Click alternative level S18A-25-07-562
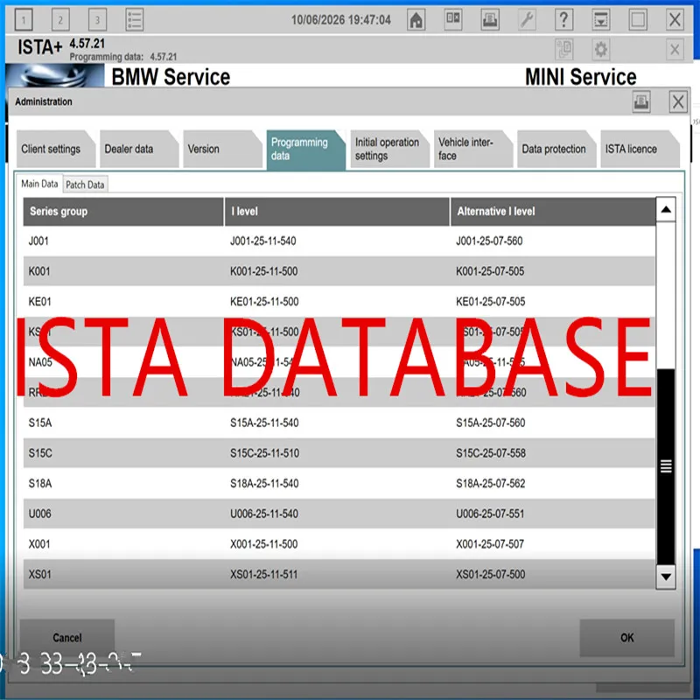Image resolution: width=700 pixels, height=700 pixels. point(491,484)
